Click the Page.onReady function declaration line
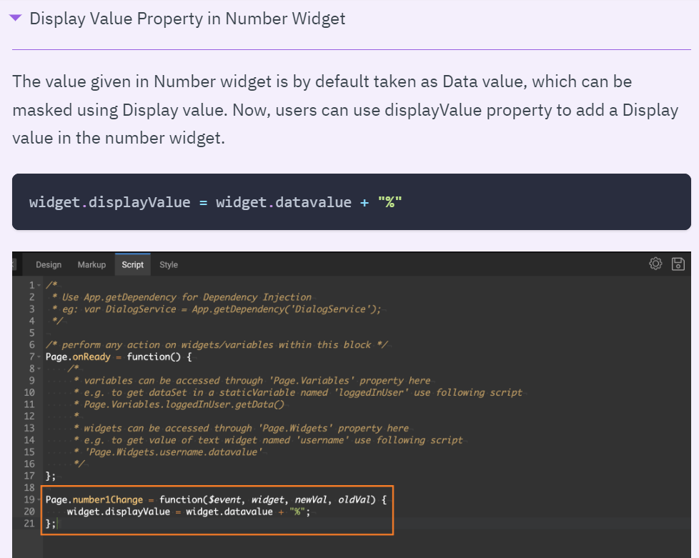The image size is (699, 558). click(x=118, y=357)
